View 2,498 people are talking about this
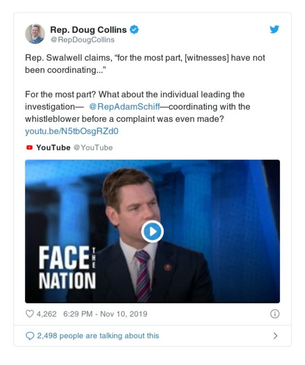The width and height of the screenshot is (305, 365). point(98,336)
